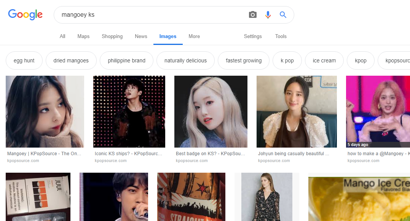Open the singer with microphone thumbnail

(114, 197)
